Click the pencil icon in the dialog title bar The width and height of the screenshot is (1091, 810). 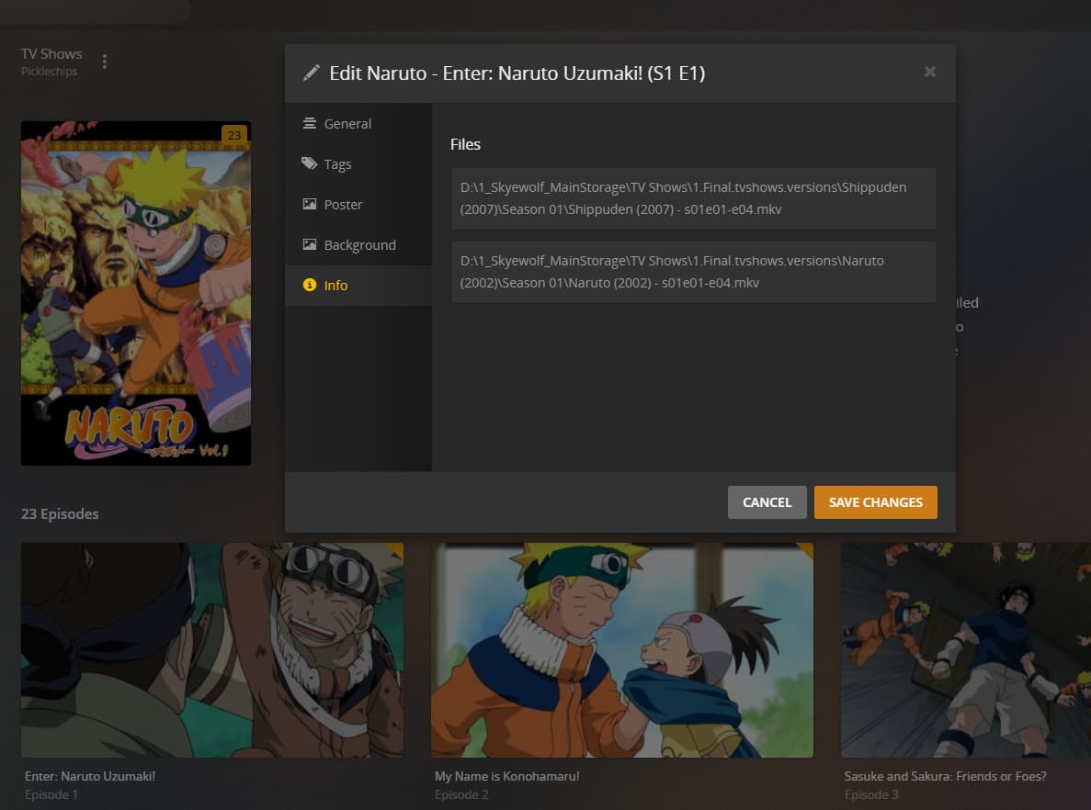click(312, 73)
